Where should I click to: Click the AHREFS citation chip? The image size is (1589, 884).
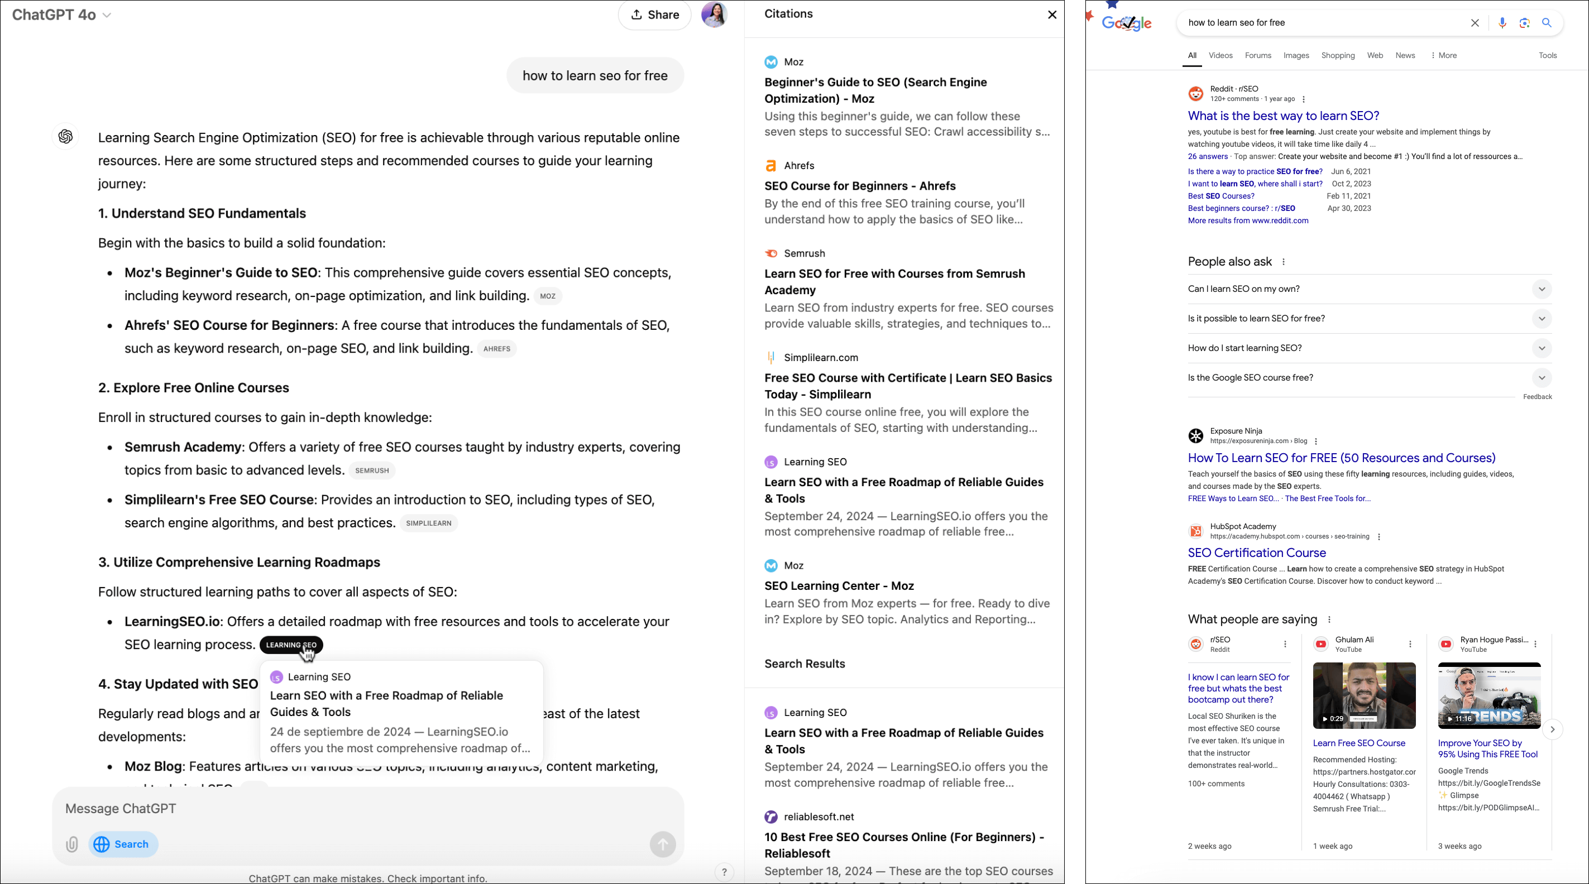(x=496, y=349)
